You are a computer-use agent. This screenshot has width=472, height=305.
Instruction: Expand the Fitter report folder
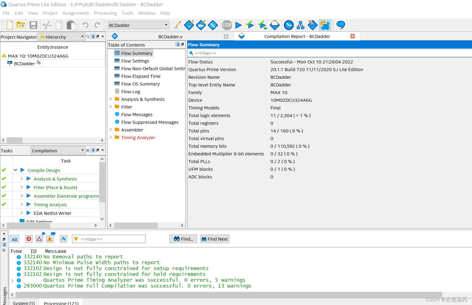(x=111, y=107)
